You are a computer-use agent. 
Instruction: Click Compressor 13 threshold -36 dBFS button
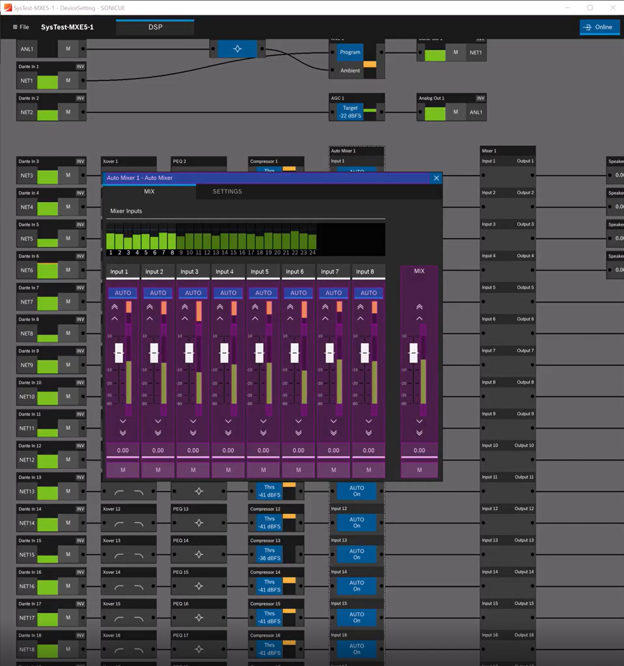(269, 555)
